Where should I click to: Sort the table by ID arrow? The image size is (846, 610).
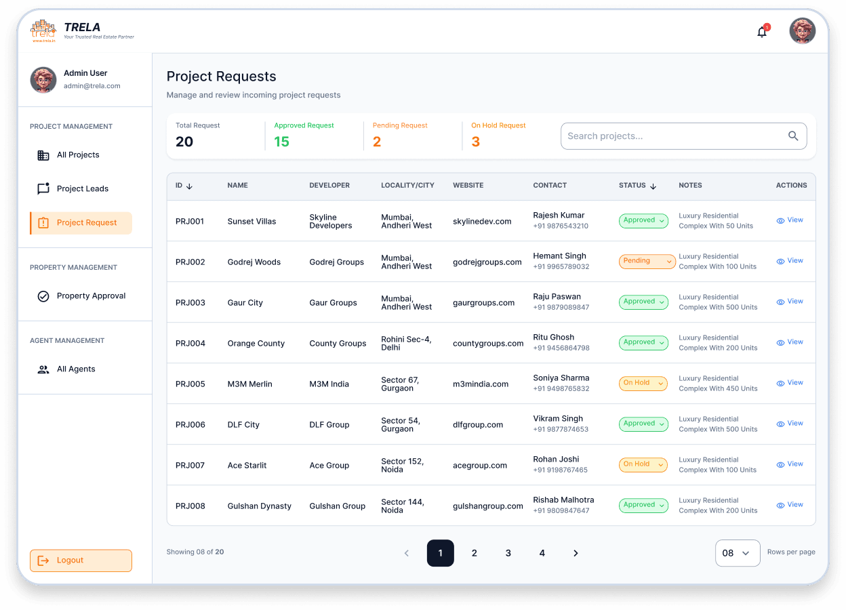coord(189,186)
